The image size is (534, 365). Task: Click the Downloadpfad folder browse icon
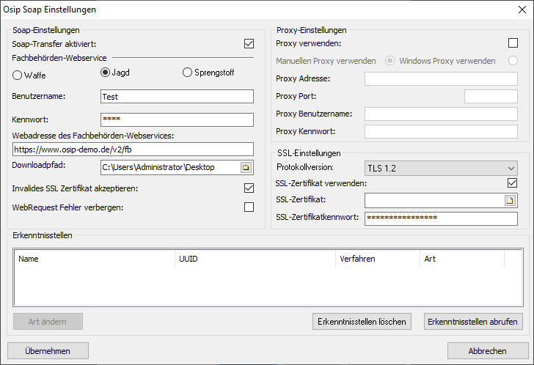pos(246,168)
